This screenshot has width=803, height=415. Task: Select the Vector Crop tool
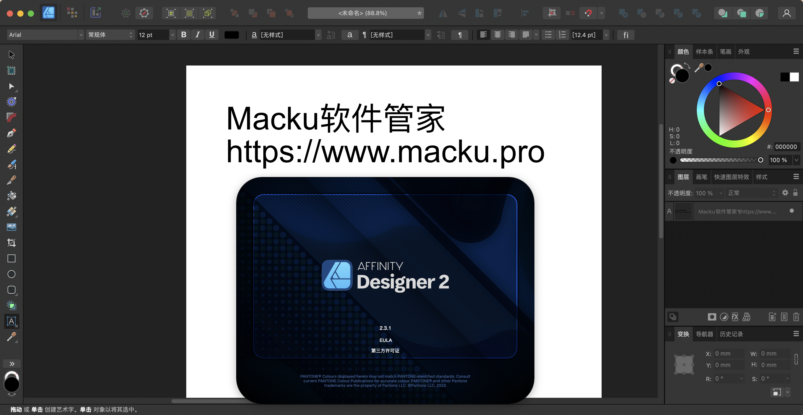point(11,243)
